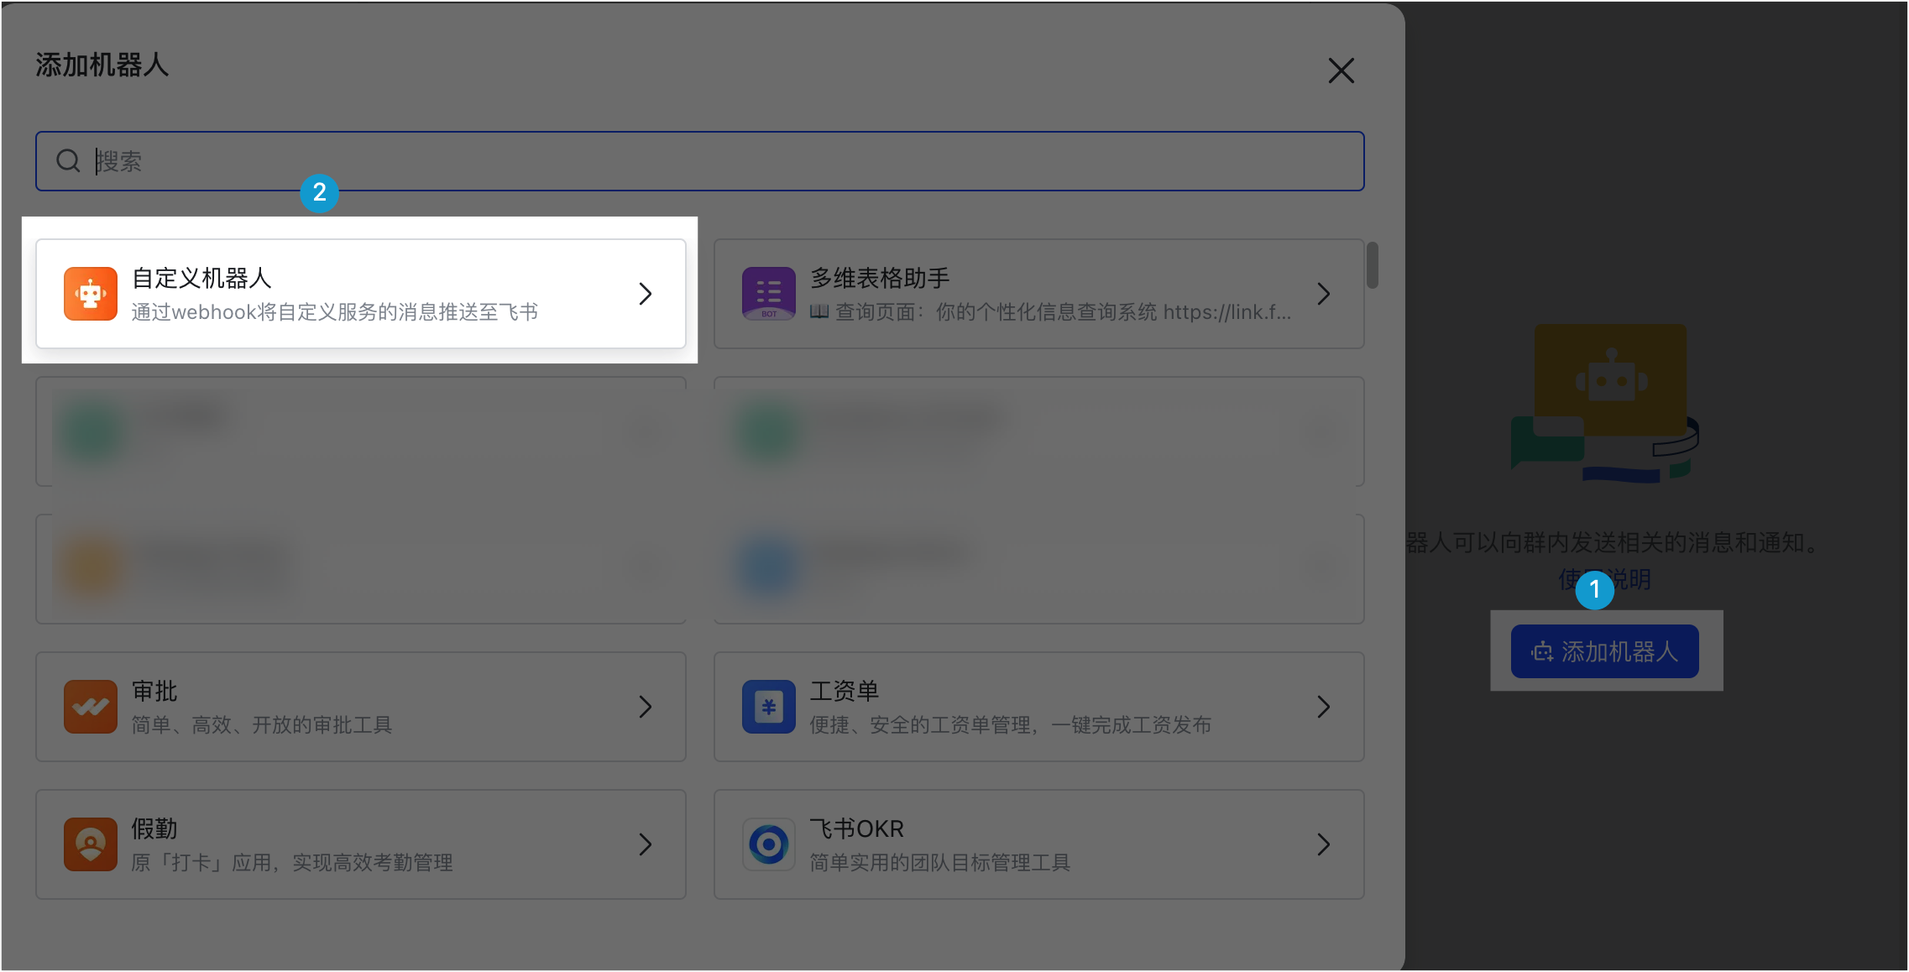
Task: Click the robot icon inside the 添加机器人 button
Action: (x=1541, y=651)
